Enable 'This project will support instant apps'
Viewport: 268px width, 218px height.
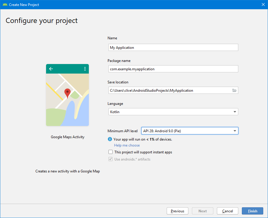pyautogui.click(x=111, y=152)
